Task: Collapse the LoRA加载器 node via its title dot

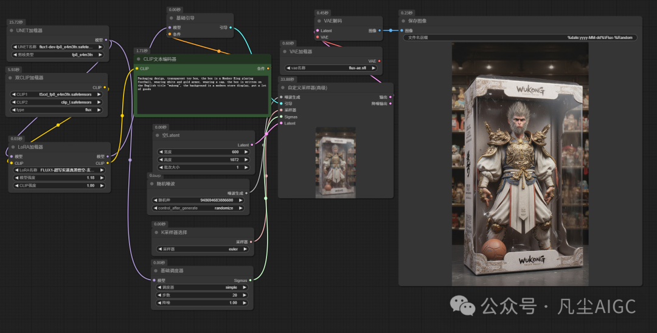Action: (13, 147)
